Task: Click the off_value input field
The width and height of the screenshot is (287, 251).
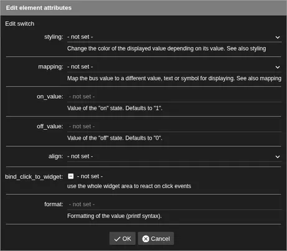Action: pos(174,127)
